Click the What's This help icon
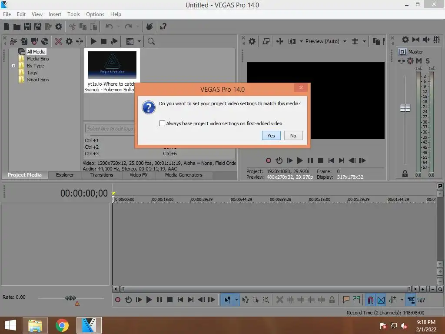Screen dimensions: 445x334 click(x=163, y=27)
